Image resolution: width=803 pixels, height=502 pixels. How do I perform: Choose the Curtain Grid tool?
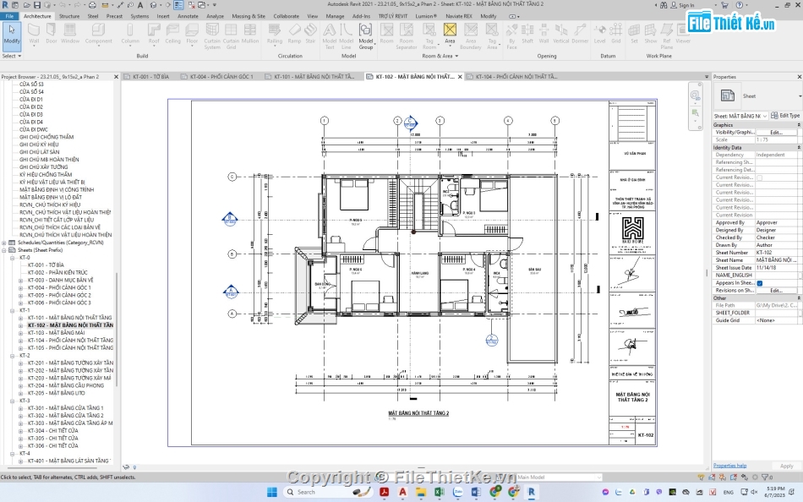[231, 36]
